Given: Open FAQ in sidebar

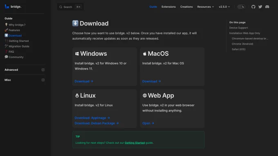Looking at the screenshot, I should (9, 52).
